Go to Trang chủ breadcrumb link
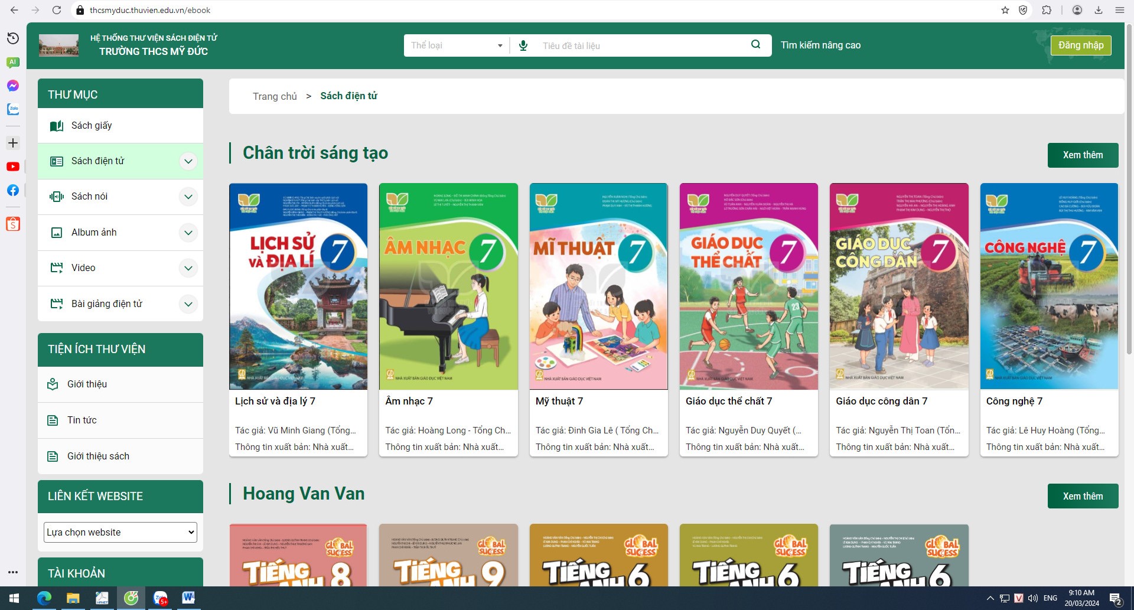Image resolution: width=1134 pixels, height=610 pixels. click(275, 96)
